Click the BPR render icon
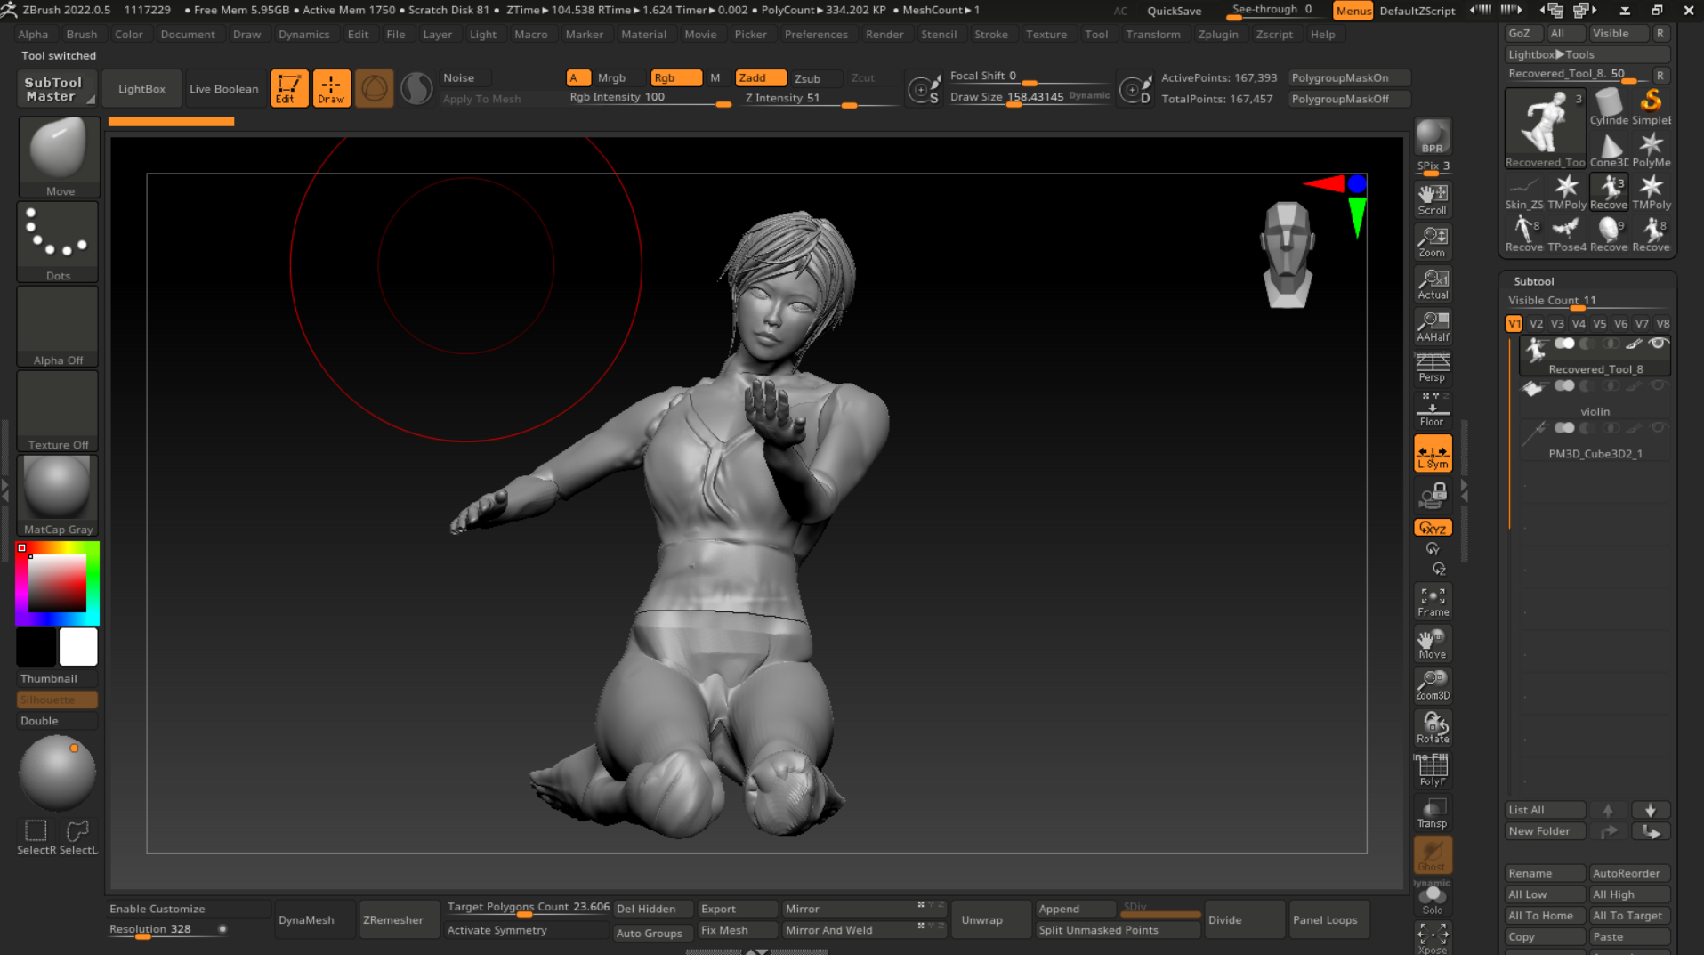The width and height of the screenshot is (1704, 955). 1432,138
